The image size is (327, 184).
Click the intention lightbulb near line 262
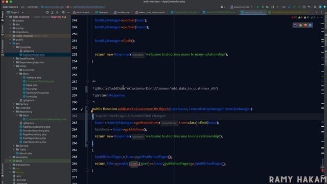point(92,111)
